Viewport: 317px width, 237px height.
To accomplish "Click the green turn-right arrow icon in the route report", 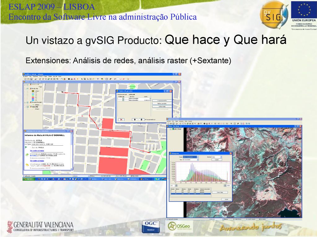I will tap(27, 155).
